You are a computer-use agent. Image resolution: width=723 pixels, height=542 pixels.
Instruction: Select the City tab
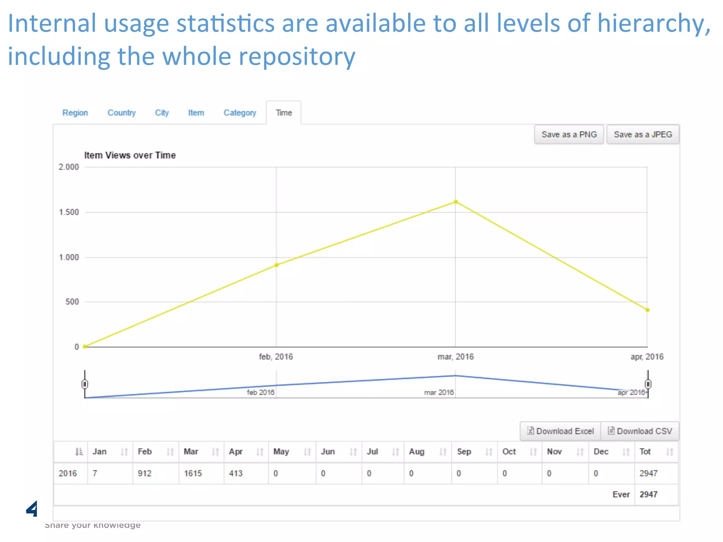162,113
